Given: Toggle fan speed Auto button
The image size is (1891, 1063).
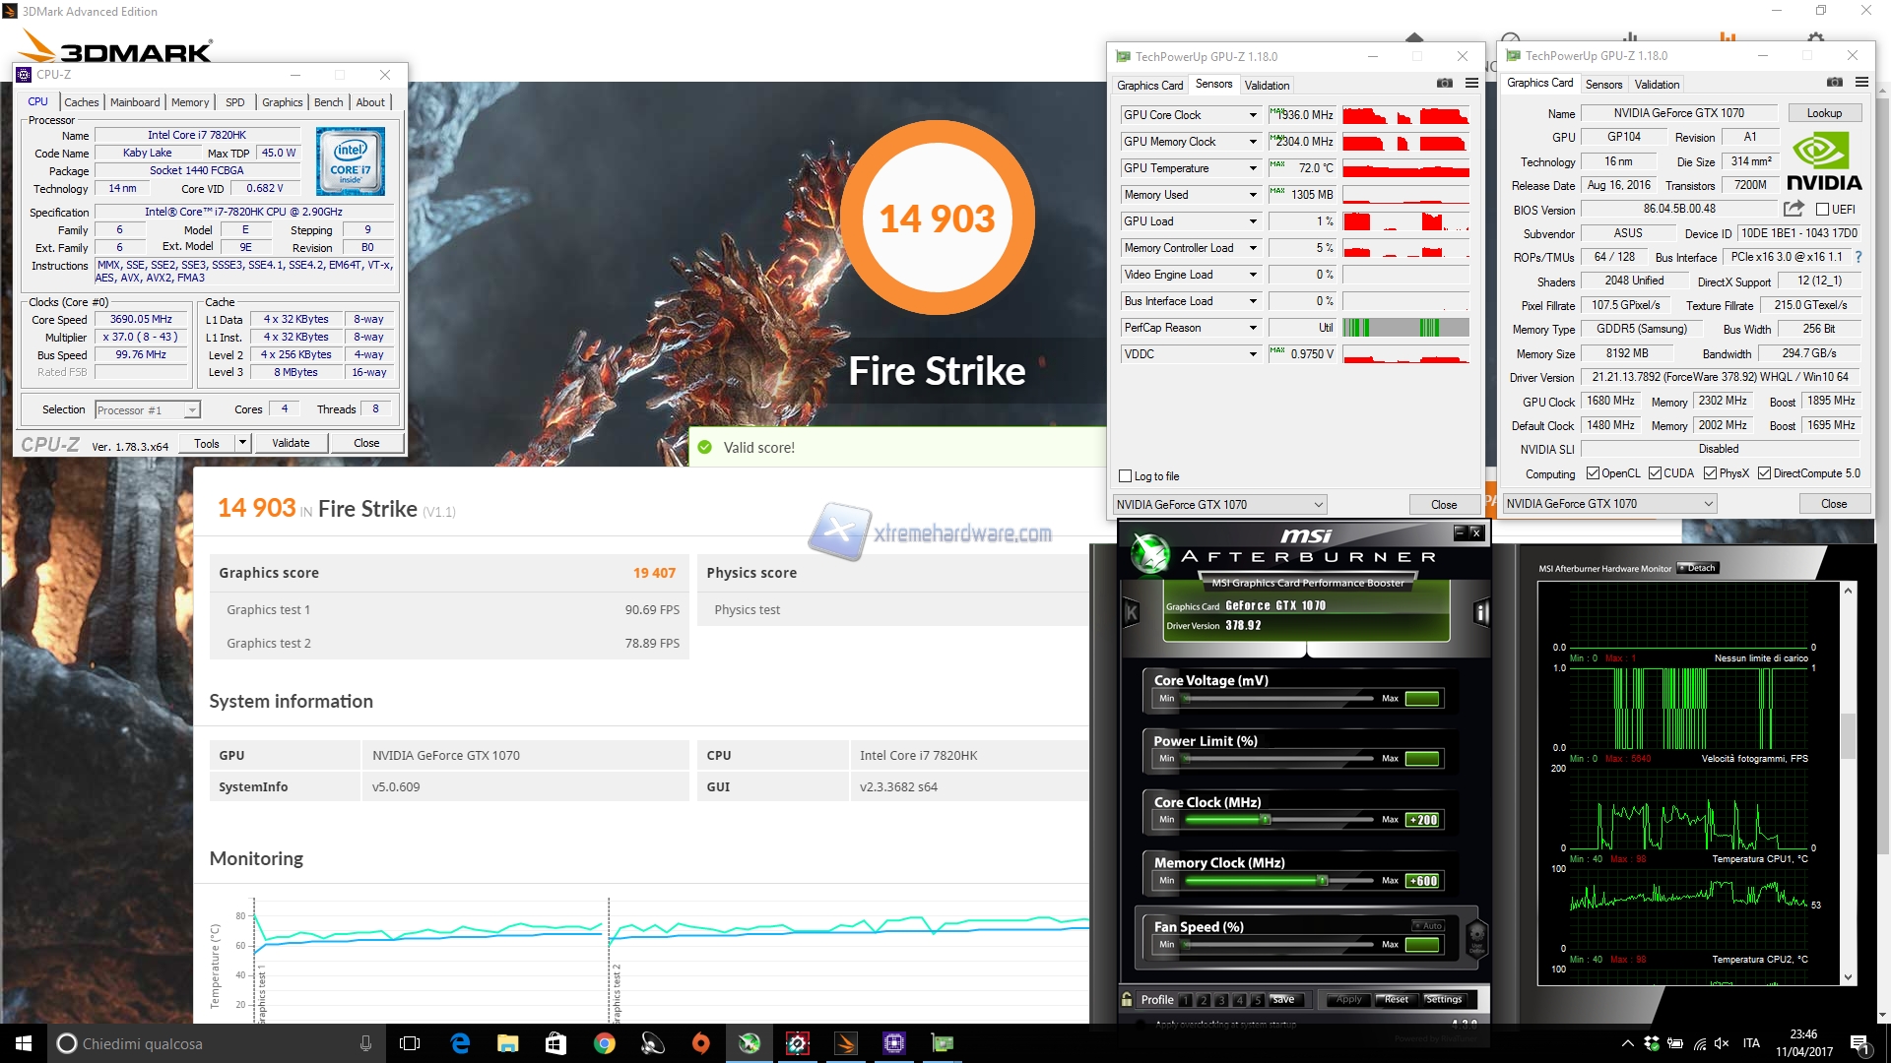Looking at the screenshot, I should pyautogui.click(x=1428, y=925).
